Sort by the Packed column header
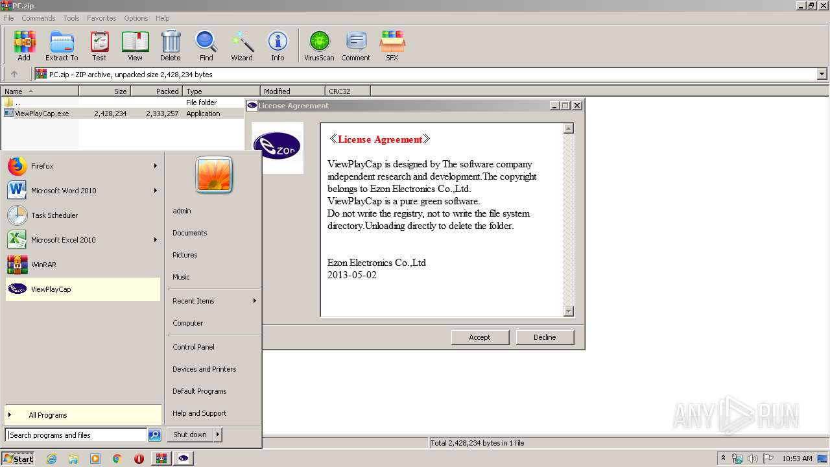The width and height of the screenshot is (830, 467). tap(156, 91)
